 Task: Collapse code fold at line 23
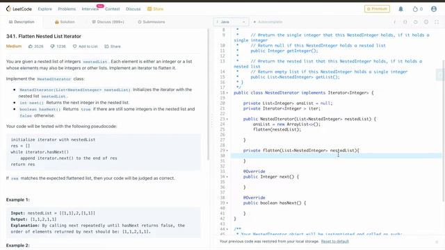coord(227,119)
